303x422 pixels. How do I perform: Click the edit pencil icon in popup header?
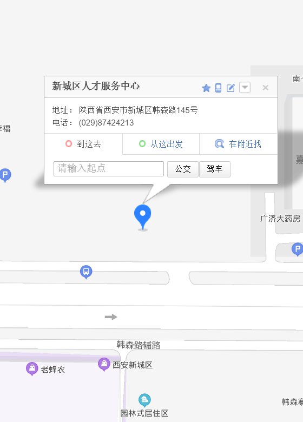230,88
